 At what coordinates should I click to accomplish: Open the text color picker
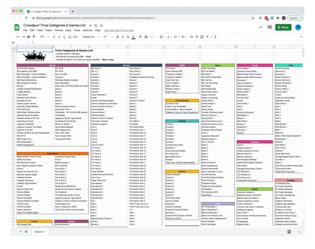(x=133, y=37)
